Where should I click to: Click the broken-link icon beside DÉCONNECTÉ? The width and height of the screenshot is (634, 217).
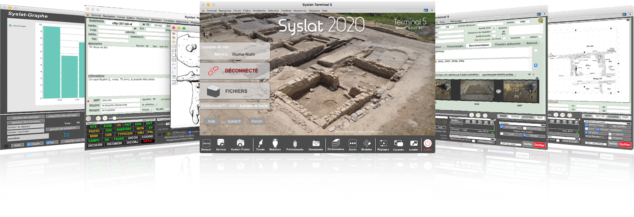213,71
